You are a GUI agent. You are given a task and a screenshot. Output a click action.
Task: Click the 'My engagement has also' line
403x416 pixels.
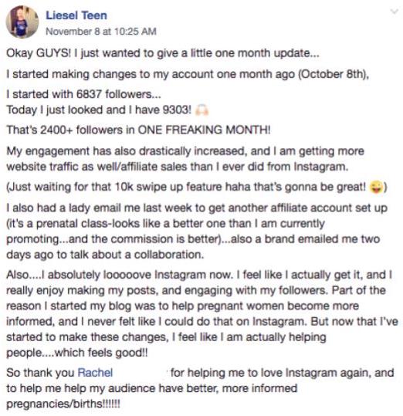[185, 151]
